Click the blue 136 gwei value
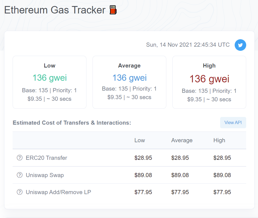Image resolution: width=258 pixels, height=218 pixels. tap(129, 78)
